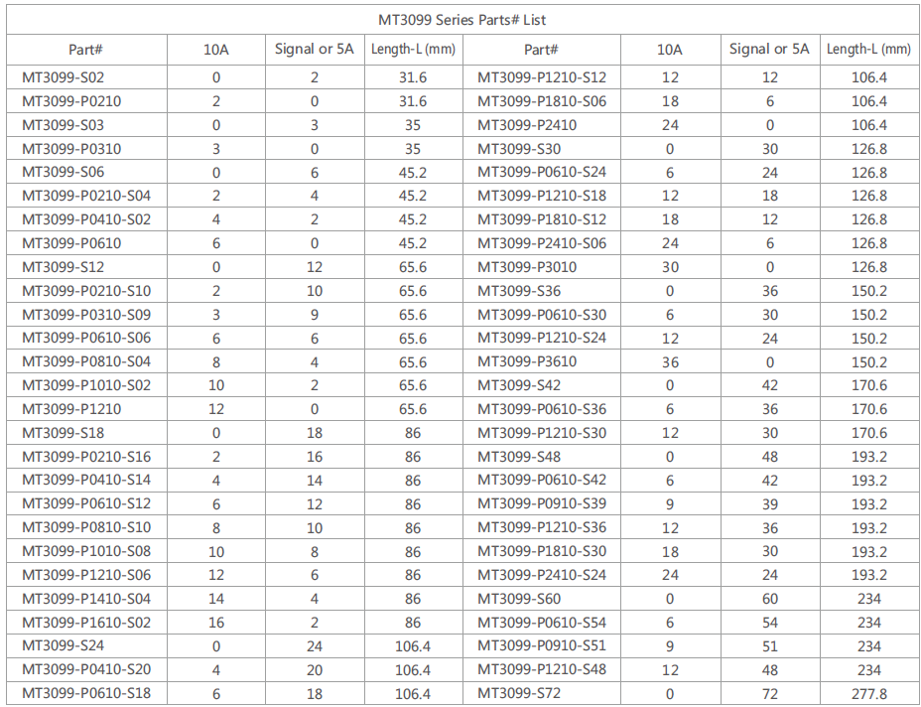Select the MT3099-P0610 part number
Viewport: 921px width, 707px height.
71,243
